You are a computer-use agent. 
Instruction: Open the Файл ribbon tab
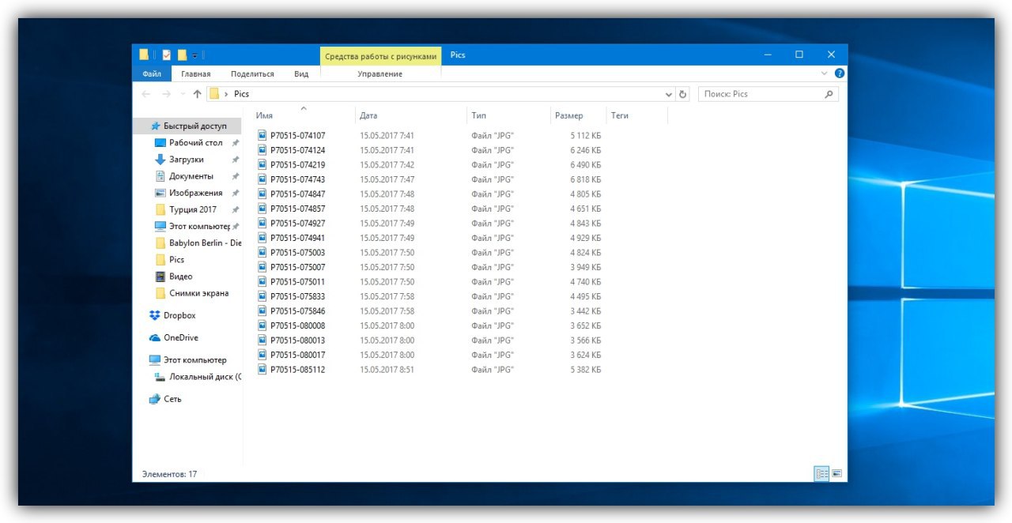tap(152, 73)
